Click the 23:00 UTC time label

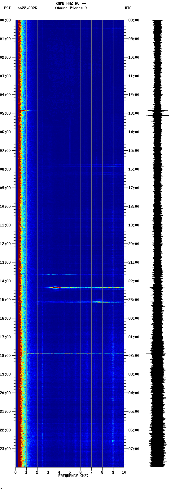(x=134, y=300)
